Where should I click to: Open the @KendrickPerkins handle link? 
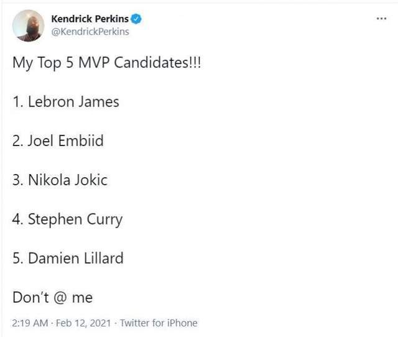pos(90,32)
